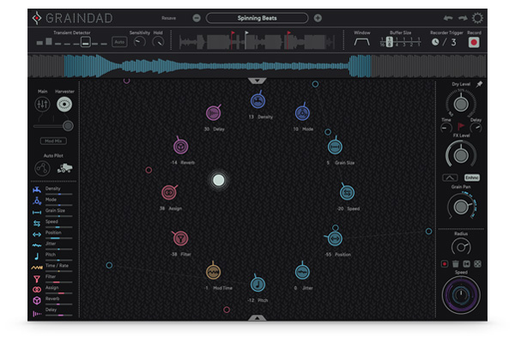515x343 pixels.
Task: Open the Spinning Beats preset dropdown
Action: pyautogui.click(x=257, y=17)
